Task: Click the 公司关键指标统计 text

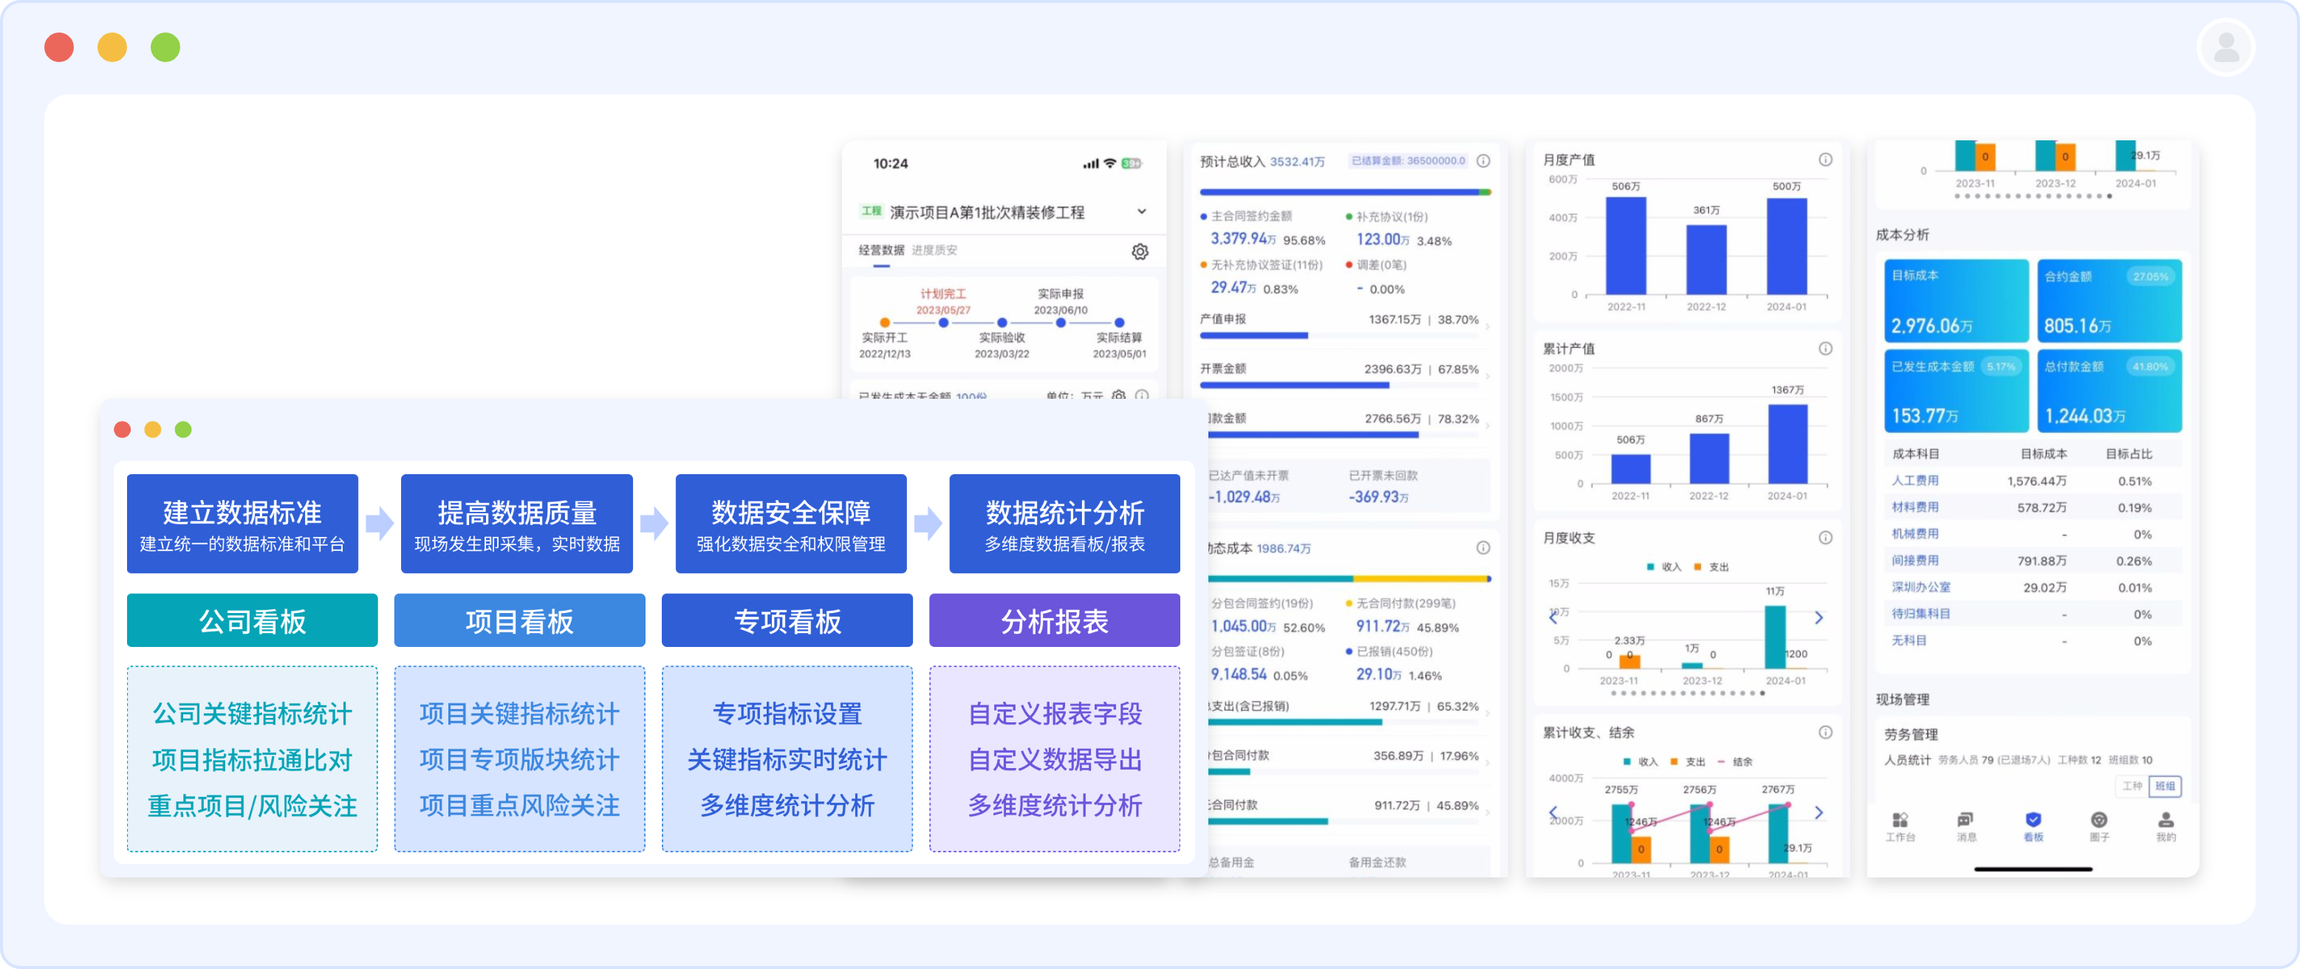Action: pyautogui.click(x=252, y=713)
